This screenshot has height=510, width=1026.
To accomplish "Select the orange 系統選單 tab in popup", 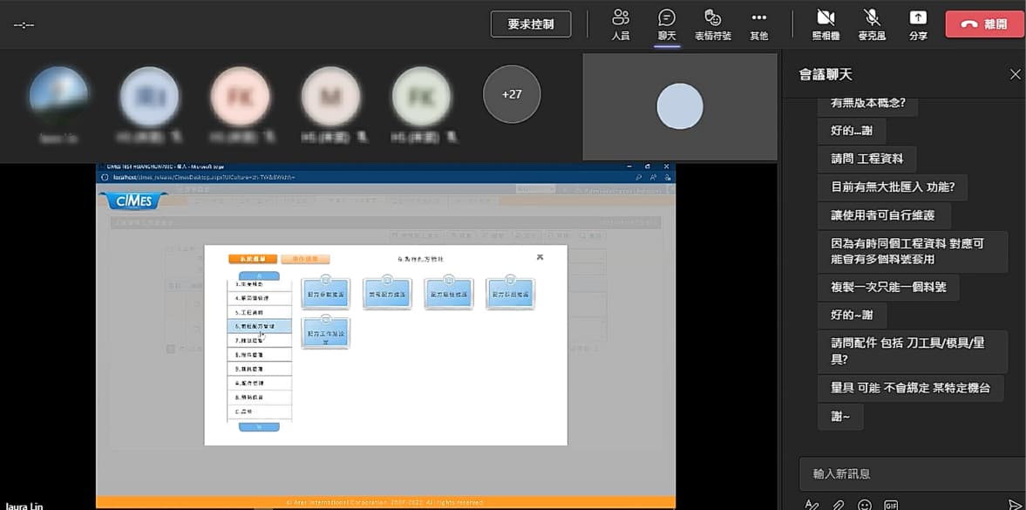I will tap(253, 259).
